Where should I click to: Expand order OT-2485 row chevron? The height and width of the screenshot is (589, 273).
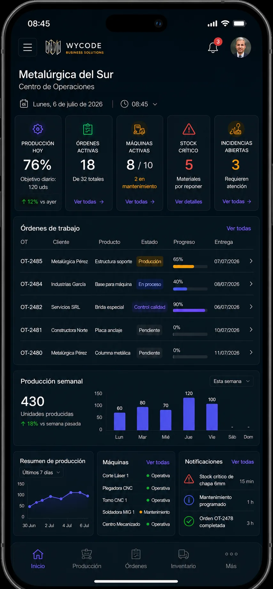pyautogui.click(x=251, y=261)
